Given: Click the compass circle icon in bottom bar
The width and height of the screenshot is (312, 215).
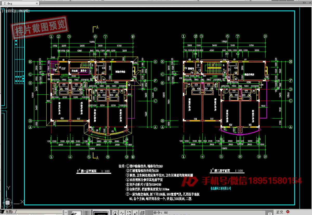Looking at the screenshot, I should [x=115, y=213].
